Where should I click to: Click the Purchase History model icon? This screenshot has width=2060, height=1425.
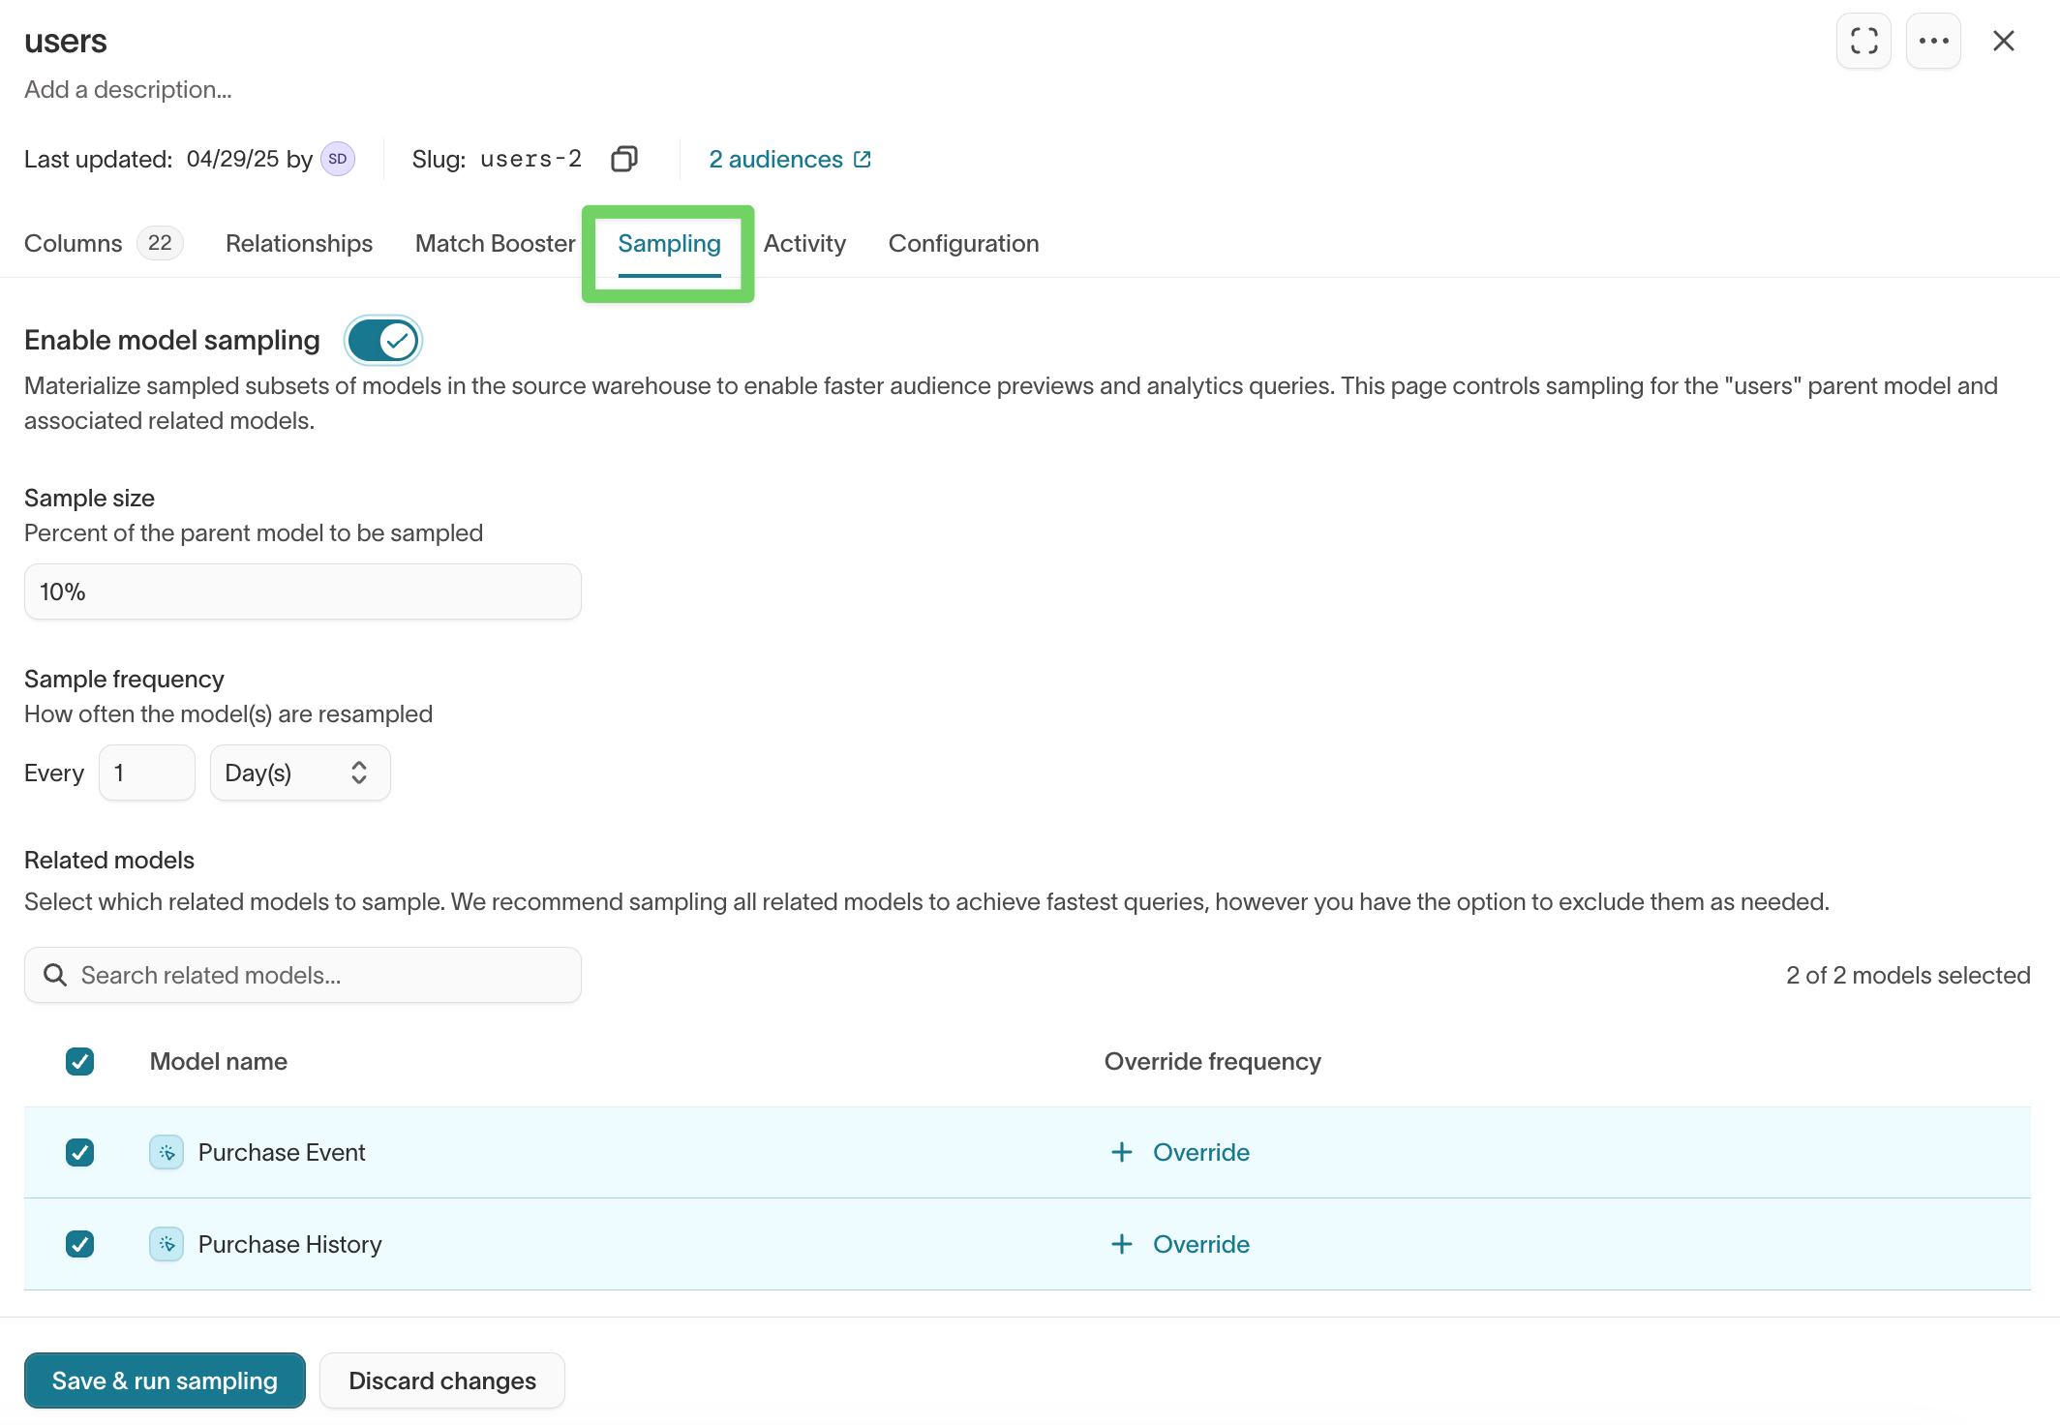click(x=167, y=1244)
